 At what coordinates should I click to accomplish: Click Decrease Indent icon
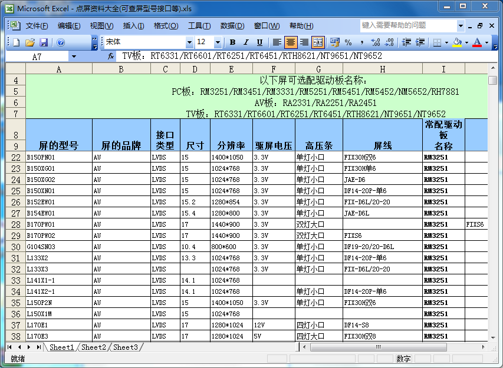(406, 42)
